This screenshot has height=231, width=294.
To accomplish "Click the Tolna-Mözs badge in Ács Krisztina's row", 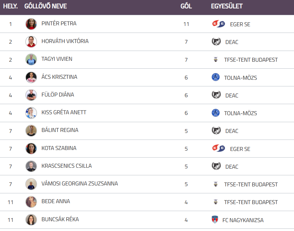I will point(216,77).
